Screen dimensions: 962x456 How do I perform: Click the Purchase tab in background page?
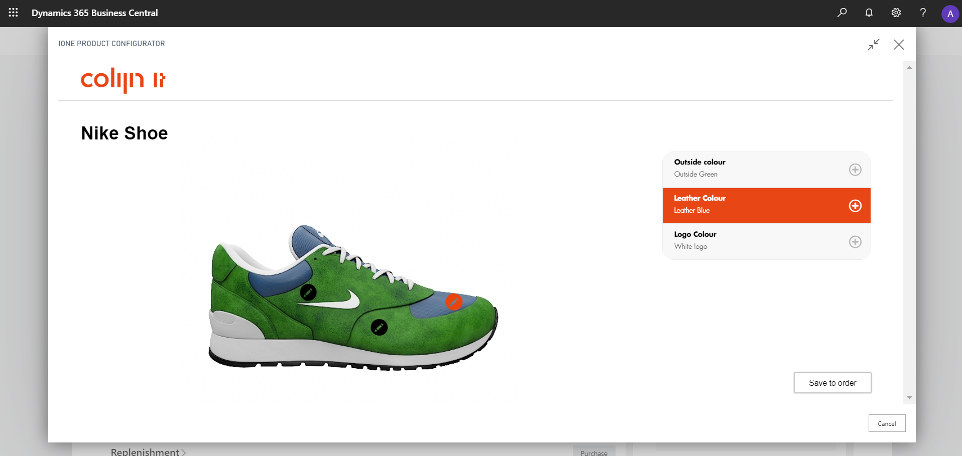tap(594, 452)
